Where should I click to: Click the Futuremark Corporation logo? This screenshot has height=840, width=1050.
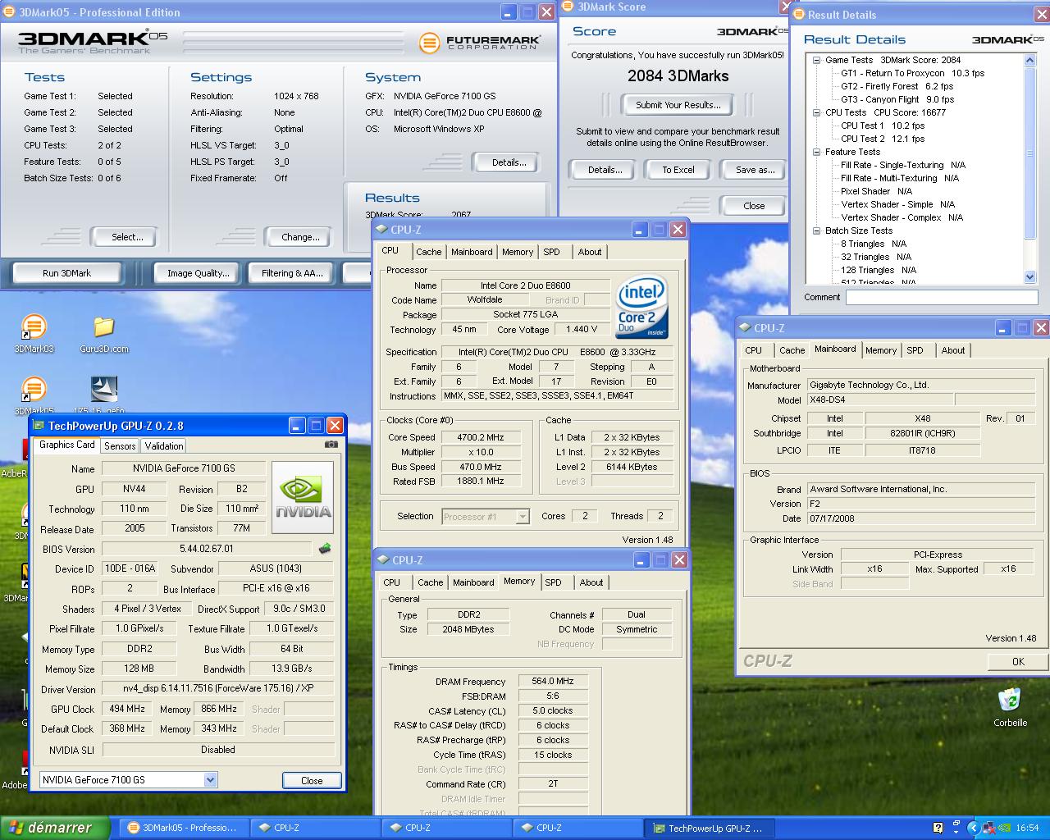pos(480,42)
